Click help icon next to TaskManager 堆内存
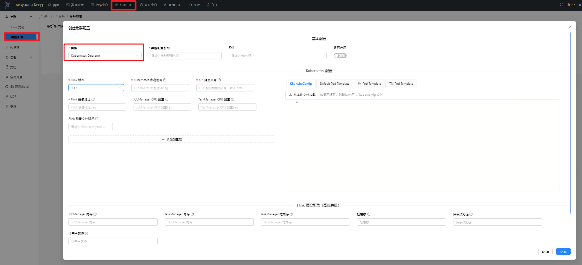This screenshot has height=265, width=582. click(x=292, y=214)
